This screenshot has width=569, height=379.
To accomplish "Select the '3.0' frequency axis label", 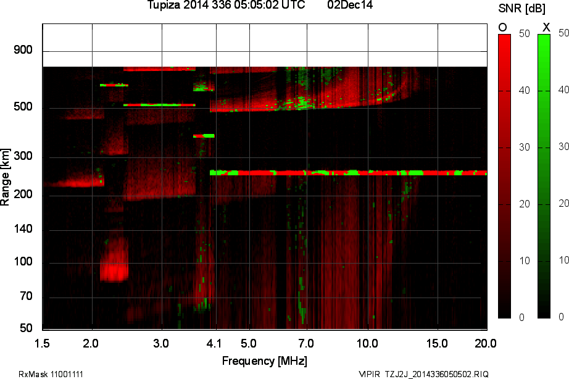I will point(160,343).
